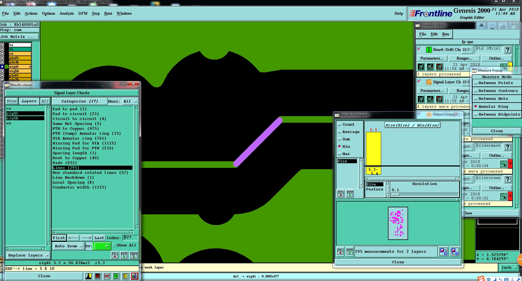This screenshot has height=281, width=522.
Task: Open the green Sv severity dropdown
Action: [x=102, y=246]
